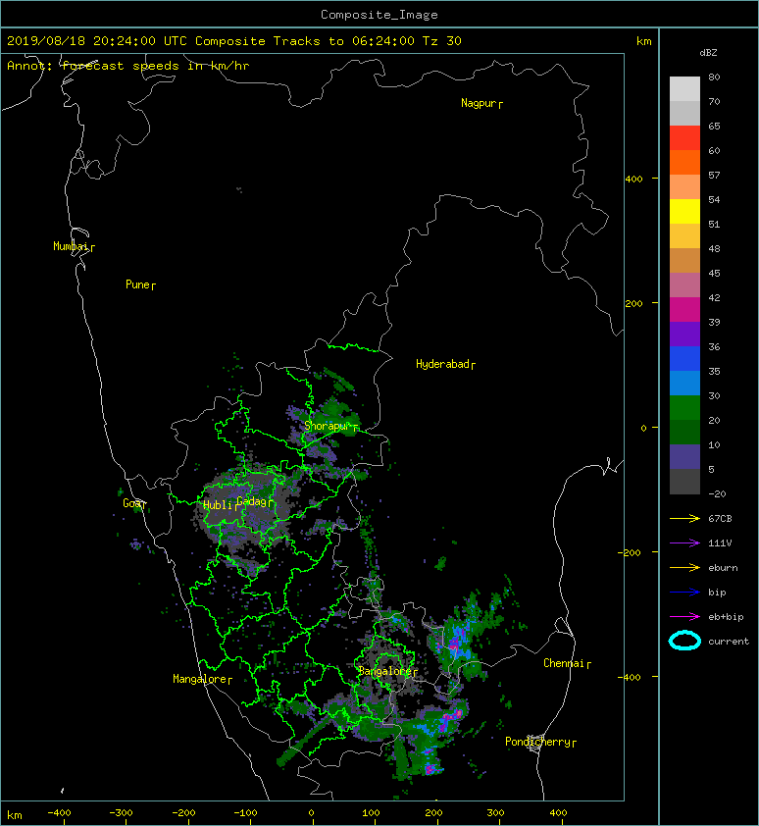Click the Pune city label
This screenshot has width=759, height=826.
click(x=138, y=284)
